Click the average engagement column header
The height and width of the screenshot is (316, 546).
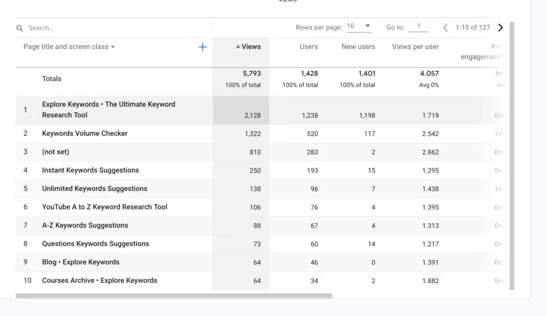pyautogui.click(x=482, y=52)
